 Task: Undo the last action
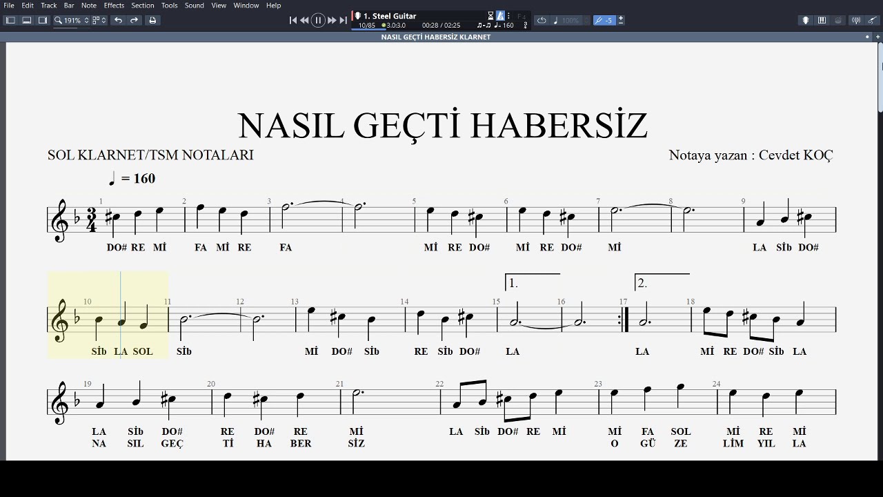[x=119, y=20]
